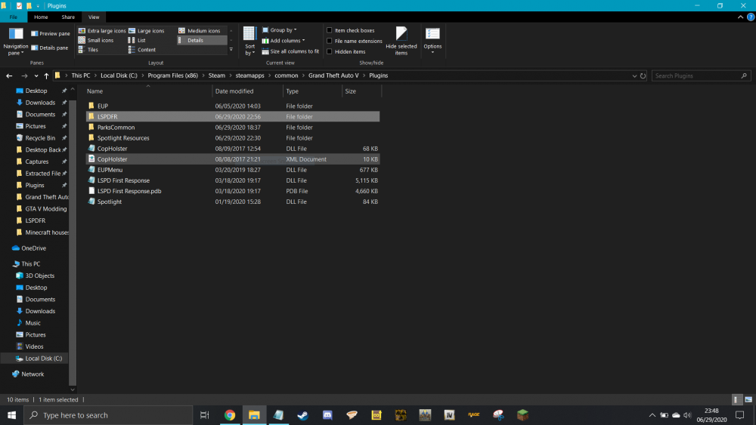This screenshot has height=425, width=756.
Task: Sort by the Size column header
Action: [x=361, y=91]
